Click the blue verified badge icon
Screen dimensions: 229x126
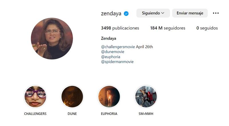tap(126, 13)
